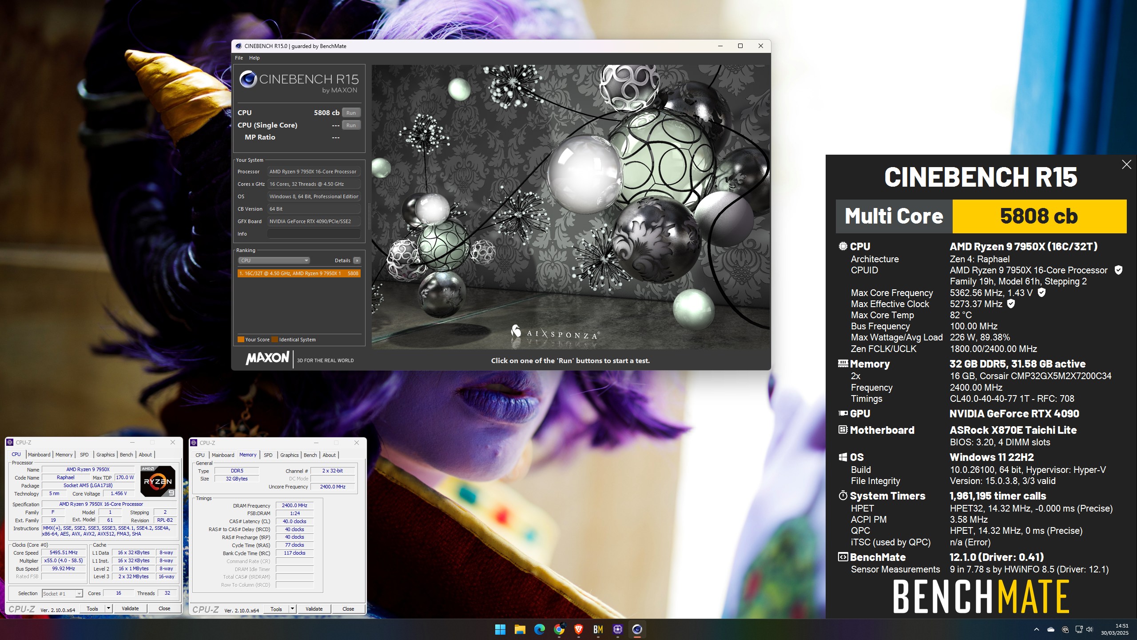Viewport: 1137px width, 640px height.
Task: Open Bench tab in left CPU-Z window
Action: coord(127,455)
